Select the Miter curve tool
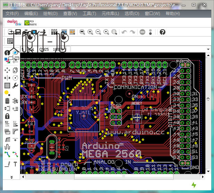 pyautogui.click(x=15, y=131)
